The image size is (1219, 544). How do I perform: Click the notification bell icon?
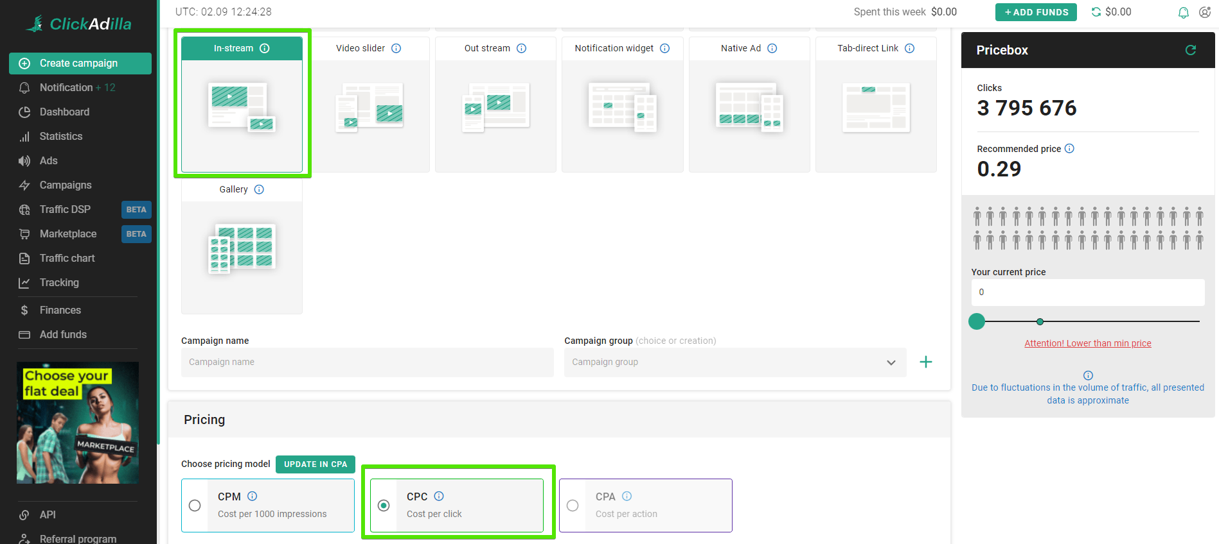[x=1183, y=13]
